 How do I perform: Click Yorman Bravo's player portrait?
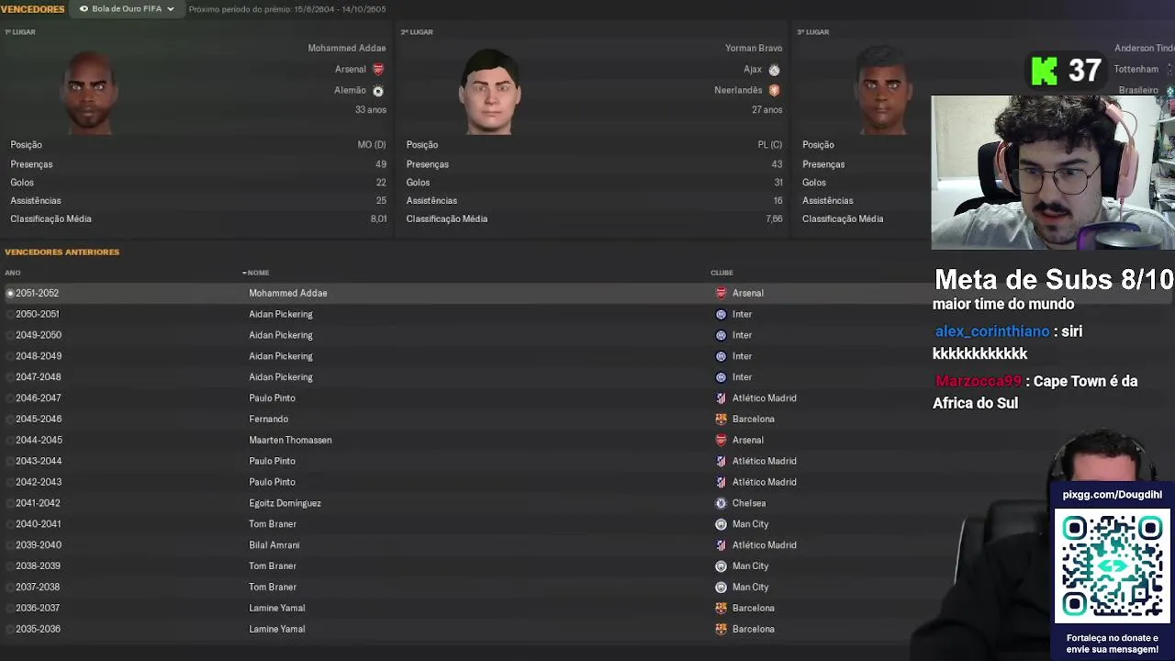(x=490, y=92)
